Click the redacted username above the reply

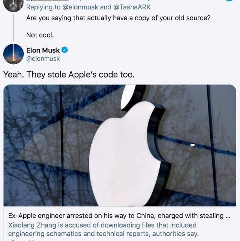(48, 0)
